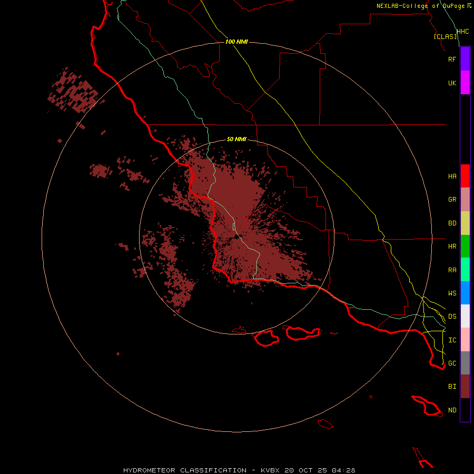This screenshot has width=474, height=474.
Task: Click the "UK" legend label
Action: click(452, 83)
